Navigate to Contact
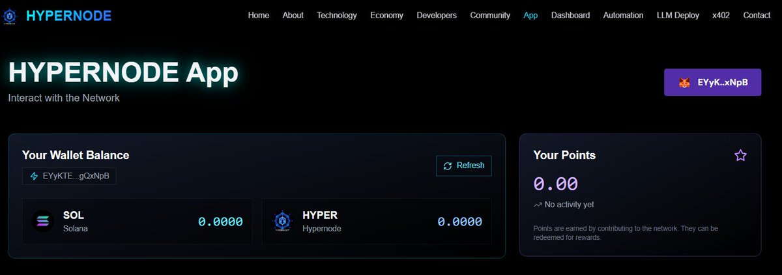Image resolution: width=782 pixels, height=275 pixels. [757, 15]
